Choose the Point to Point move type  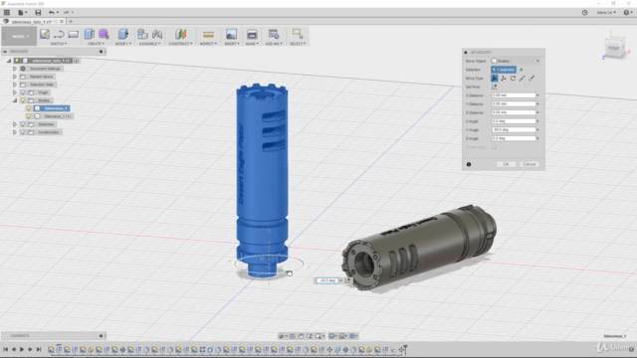click(522, 79)
